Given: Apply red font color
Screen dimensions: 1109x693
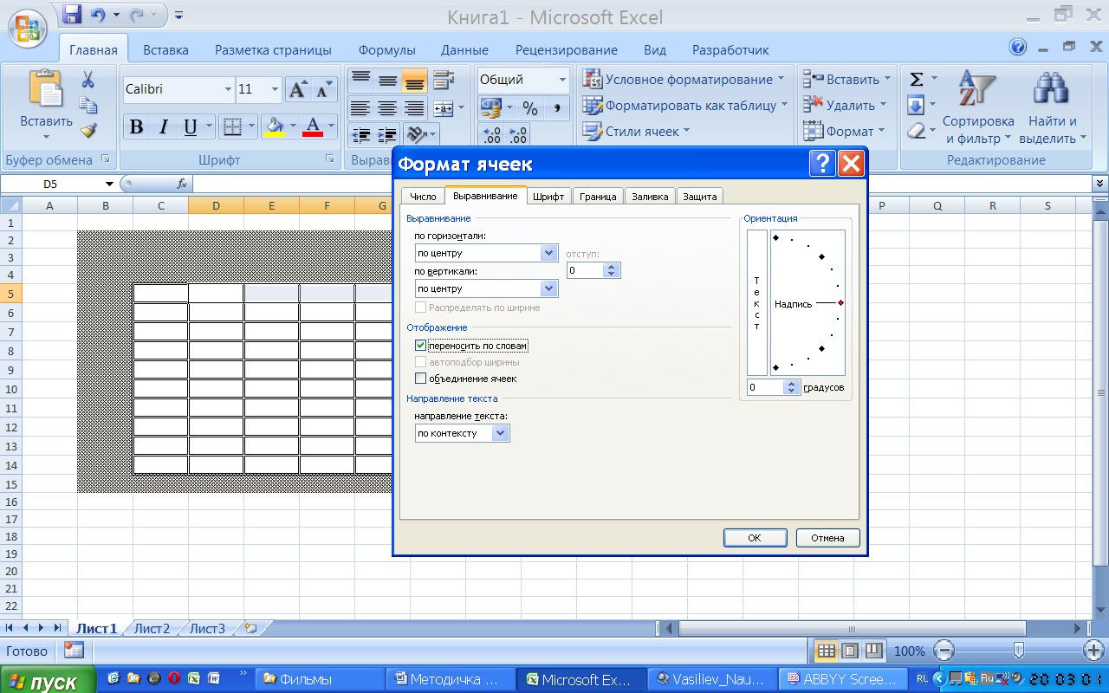Looking at the screenshot, I should [x=313, y=127].
